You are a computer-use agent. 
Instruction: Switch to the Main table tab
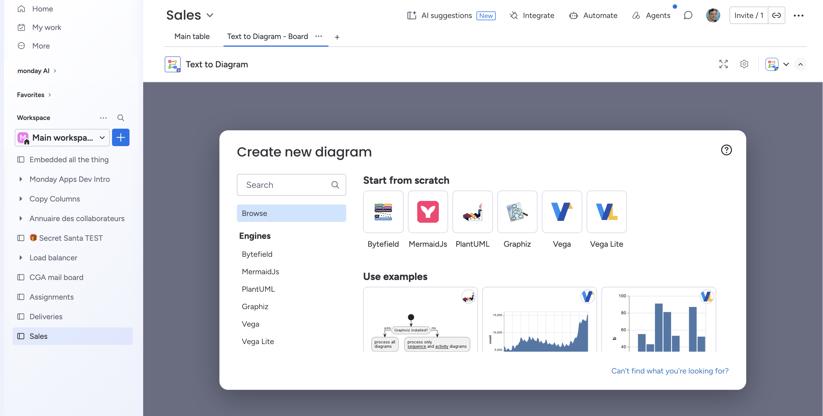(192, 36)
